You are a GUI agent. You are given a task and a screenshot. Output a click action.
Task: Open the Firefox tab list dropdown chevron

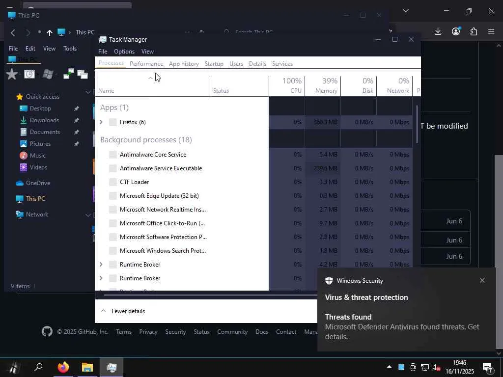pyautogui.click(x=406, y=11)
